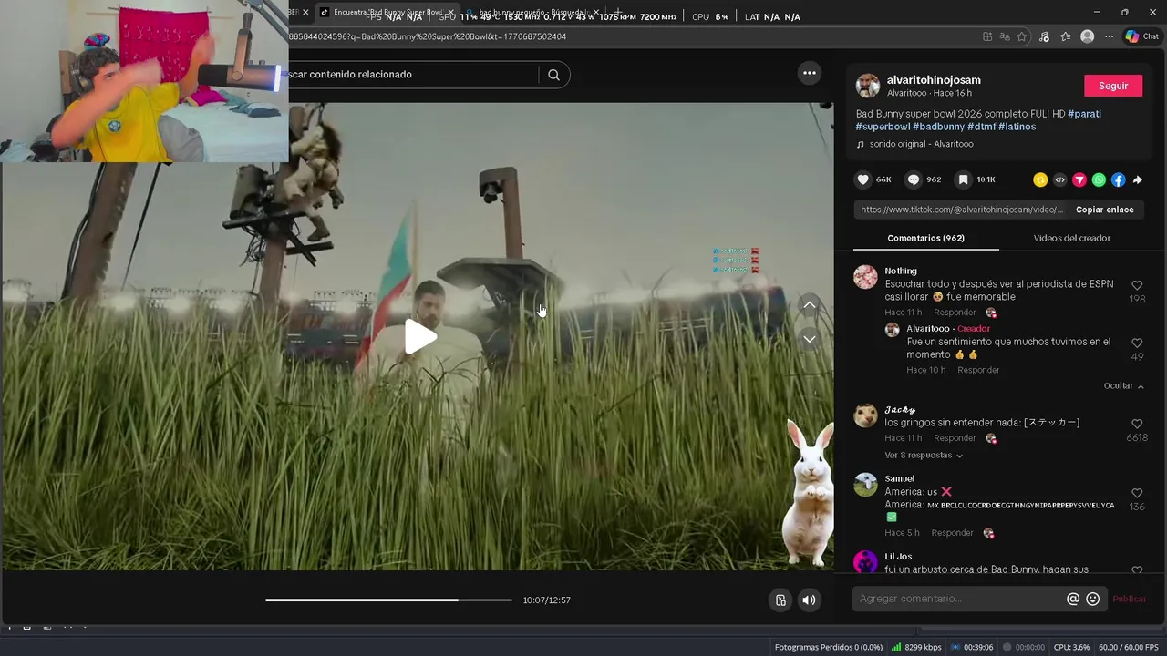Open Nothing's commenter avatar

(865, 277)
